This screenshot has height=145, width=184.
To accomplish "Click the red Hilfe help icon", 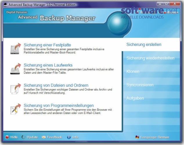I will click(x=7, y=137).
